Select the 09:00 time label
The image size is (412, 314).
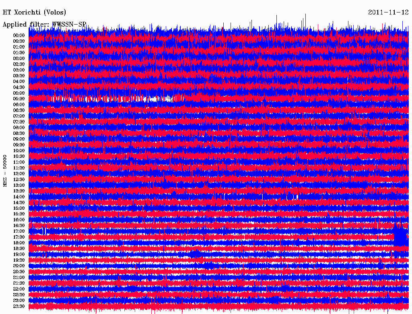[19, 139]
